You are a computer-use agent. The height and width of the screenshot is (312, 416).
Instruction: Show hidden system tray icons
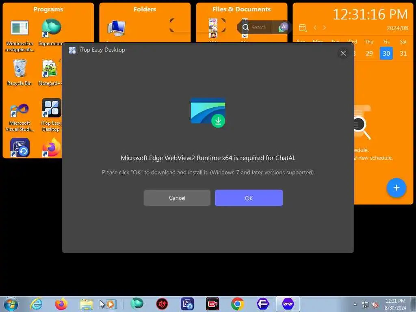pos(355,304)
